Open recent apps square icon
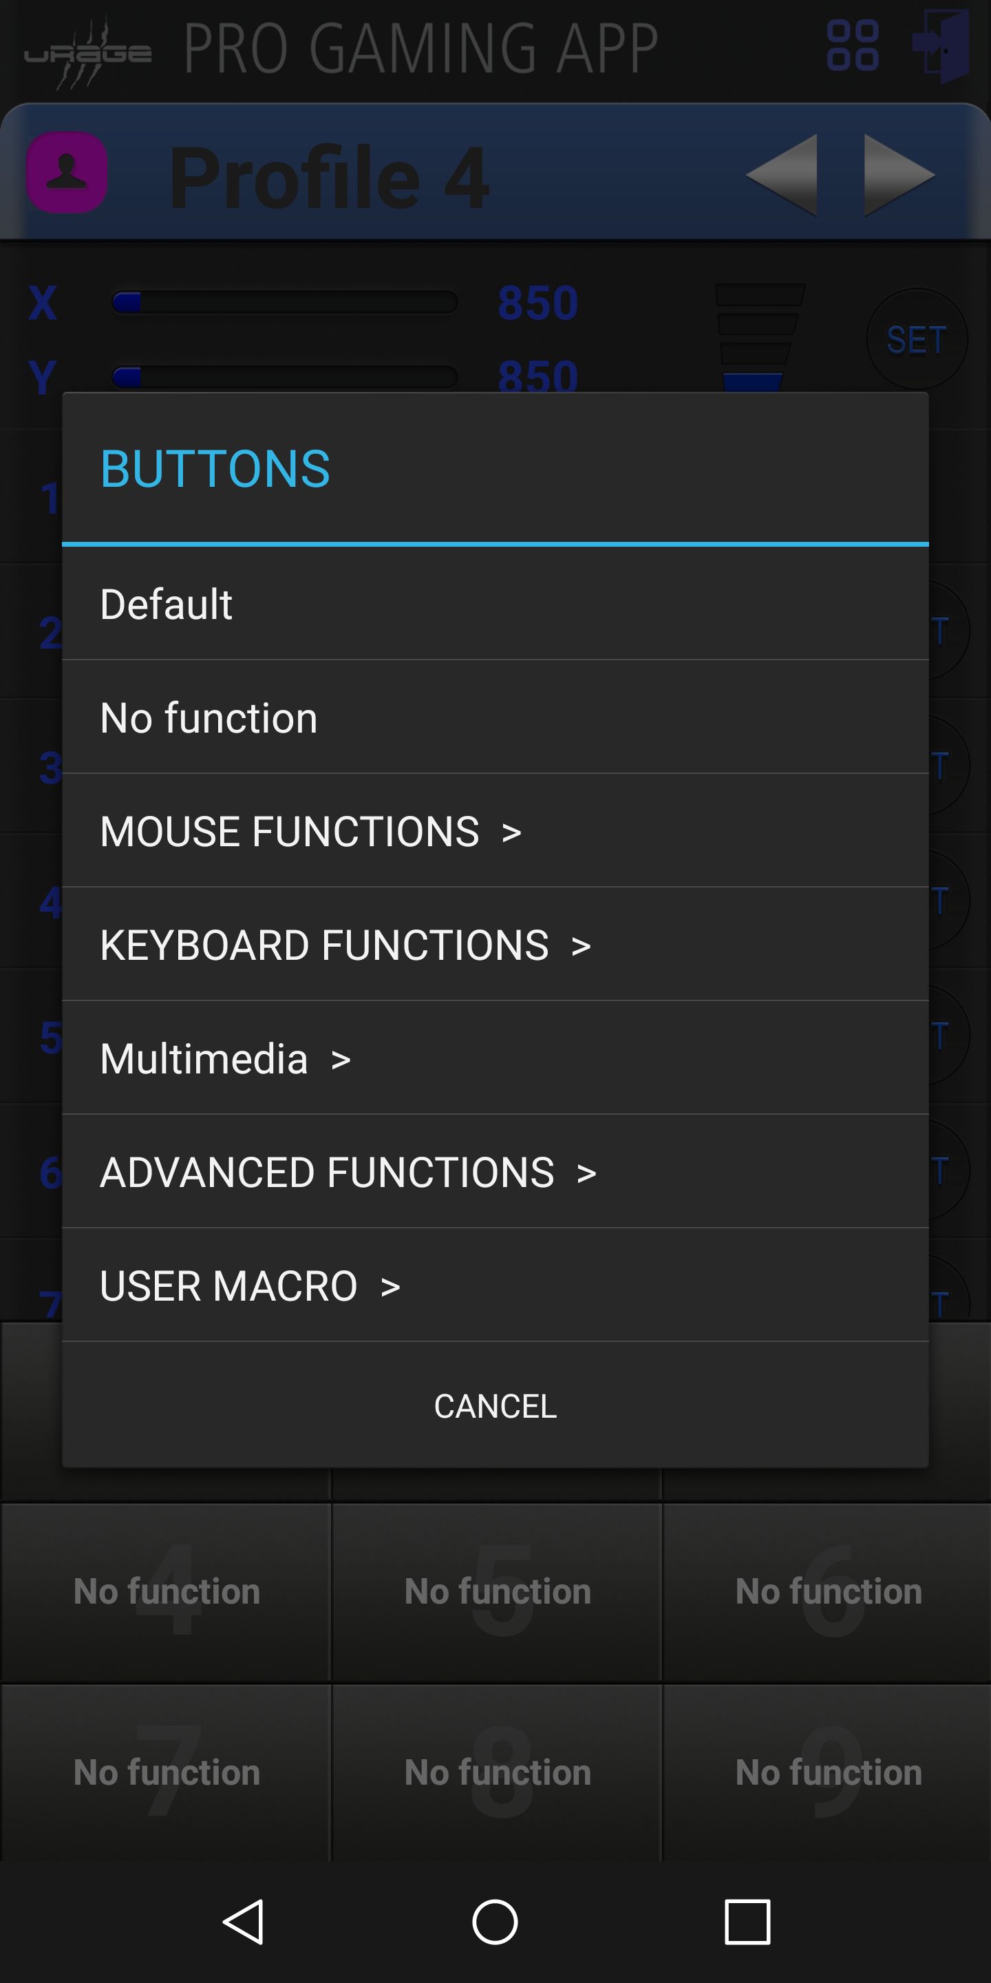The width and height of the screenshot is (991, 1983). [x=747, y=1922]
